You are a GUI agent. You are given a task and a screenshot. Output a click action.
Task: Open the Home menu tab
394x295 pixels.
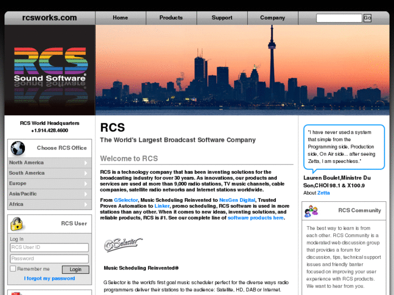[x=120, y=18]
